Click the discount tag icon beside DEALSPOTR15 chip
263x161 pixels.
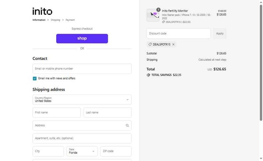(x=150, y=44)
